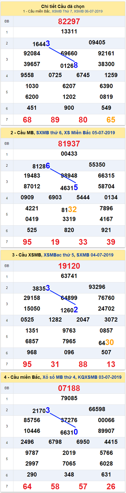The width and height of the screenshot is (126, 493).
Task: Click the 'Chi tiết Cầu đã chọn' heading
Action: [63, 6]
